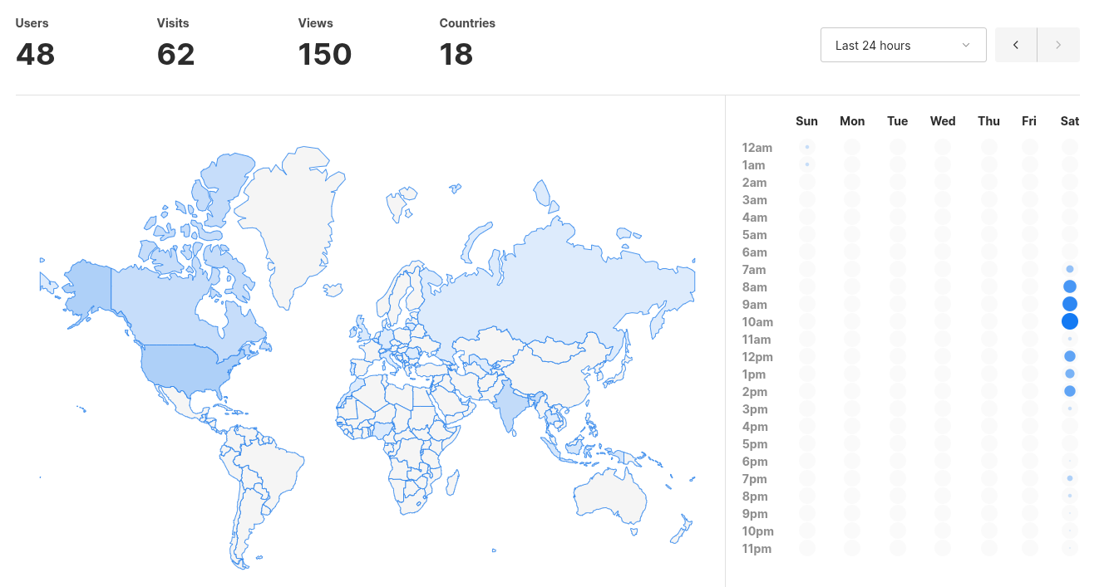Select the Countries metric total

click(456, 54)
